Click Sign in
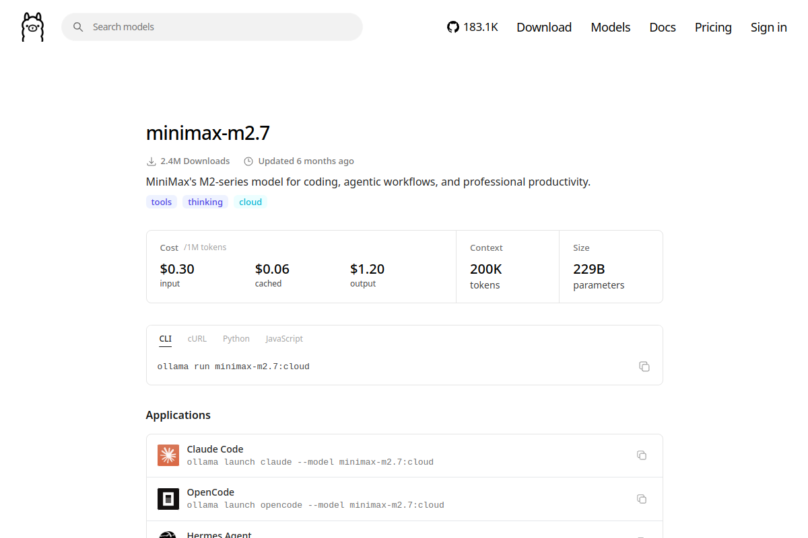The width and height of the screenshot is (808, 538). tap(769, 27)
